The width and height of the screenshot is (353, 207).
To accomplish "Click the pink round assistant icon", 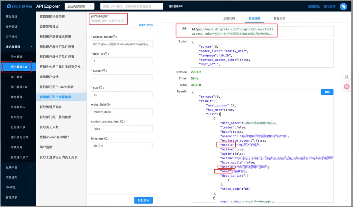I will coord(347,86).
